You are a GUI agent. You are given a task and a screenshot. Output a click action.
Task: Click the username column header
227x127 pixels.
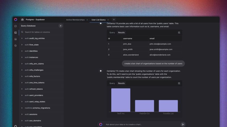(x=127, y=39)
